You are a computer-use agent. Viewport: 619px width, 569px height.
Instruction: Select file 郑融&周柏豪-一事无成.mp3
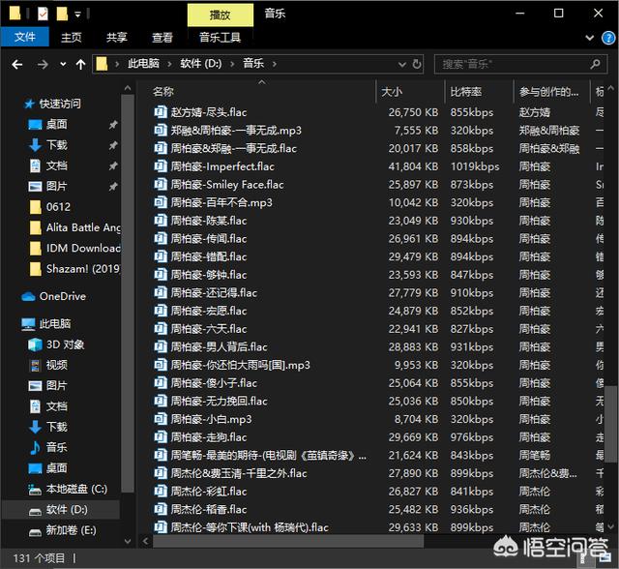click(236, 131)
